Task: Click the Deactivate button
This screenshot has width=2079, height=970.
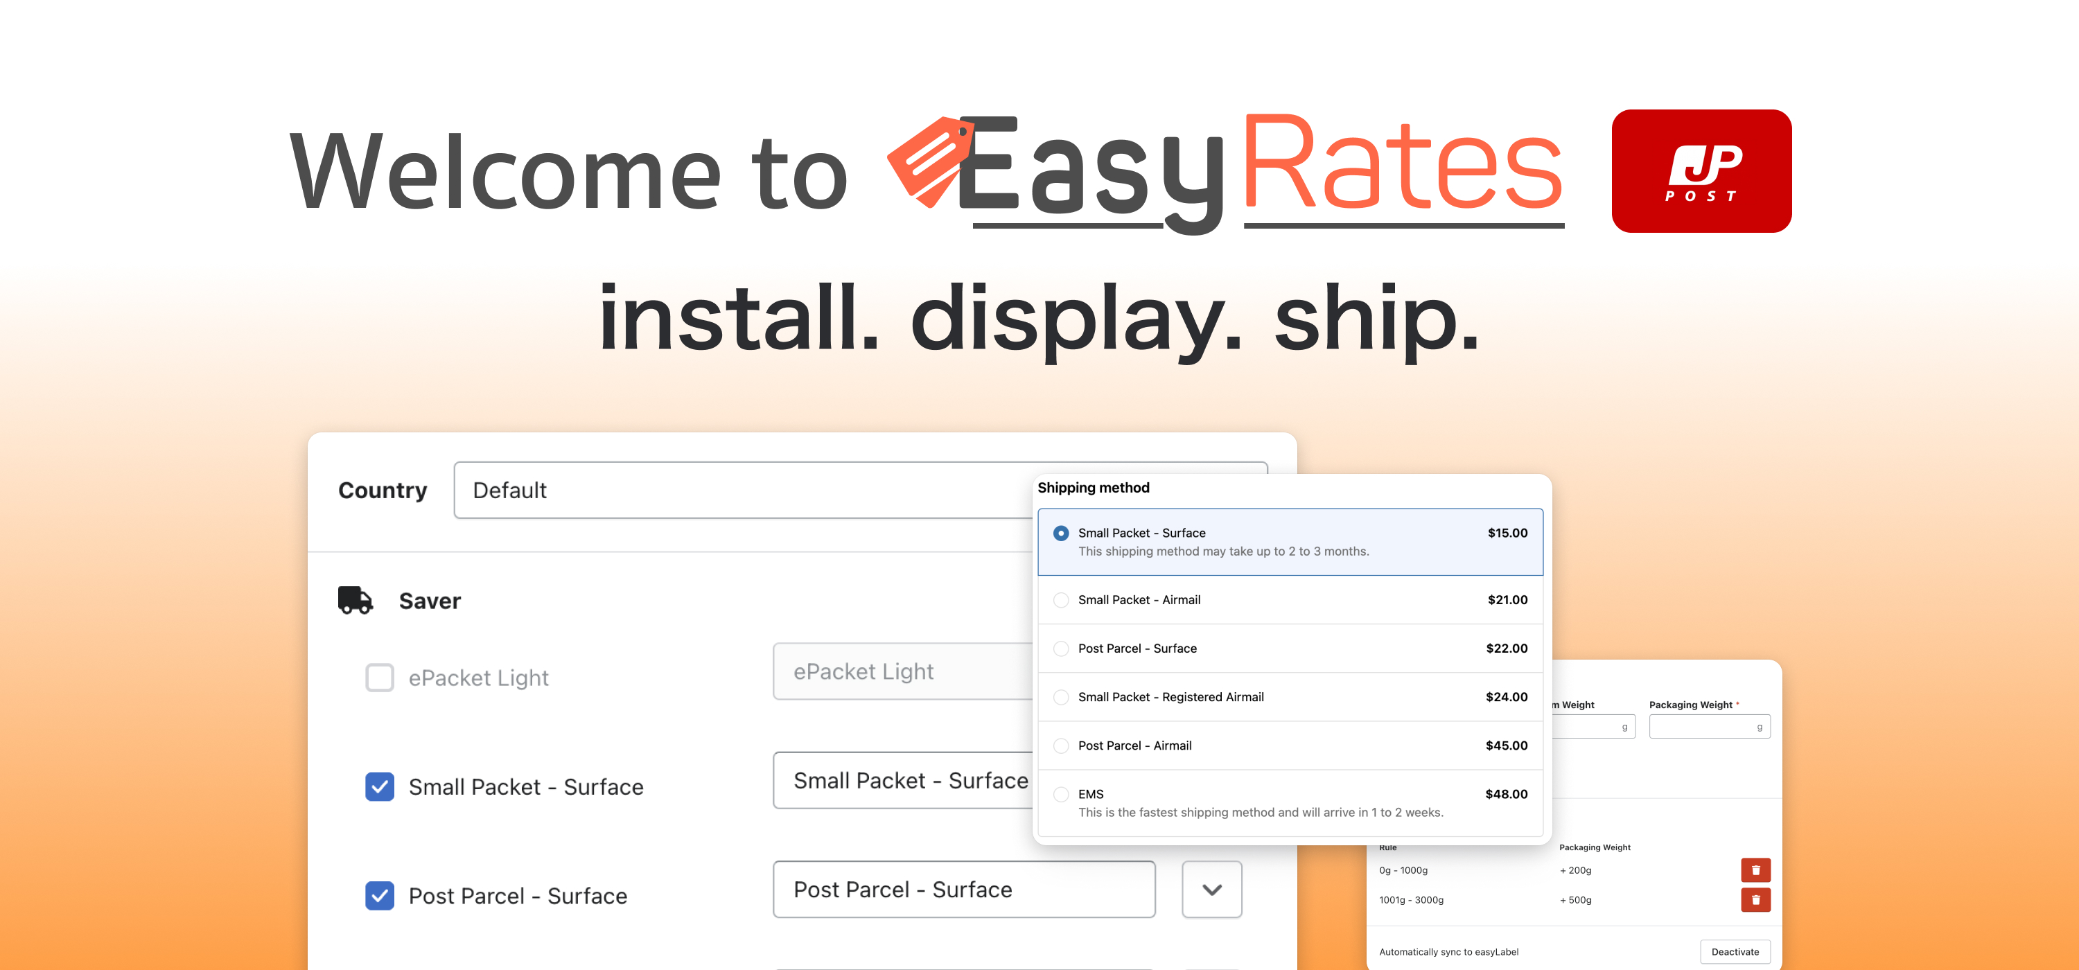Action: (x=1735, y=951)
